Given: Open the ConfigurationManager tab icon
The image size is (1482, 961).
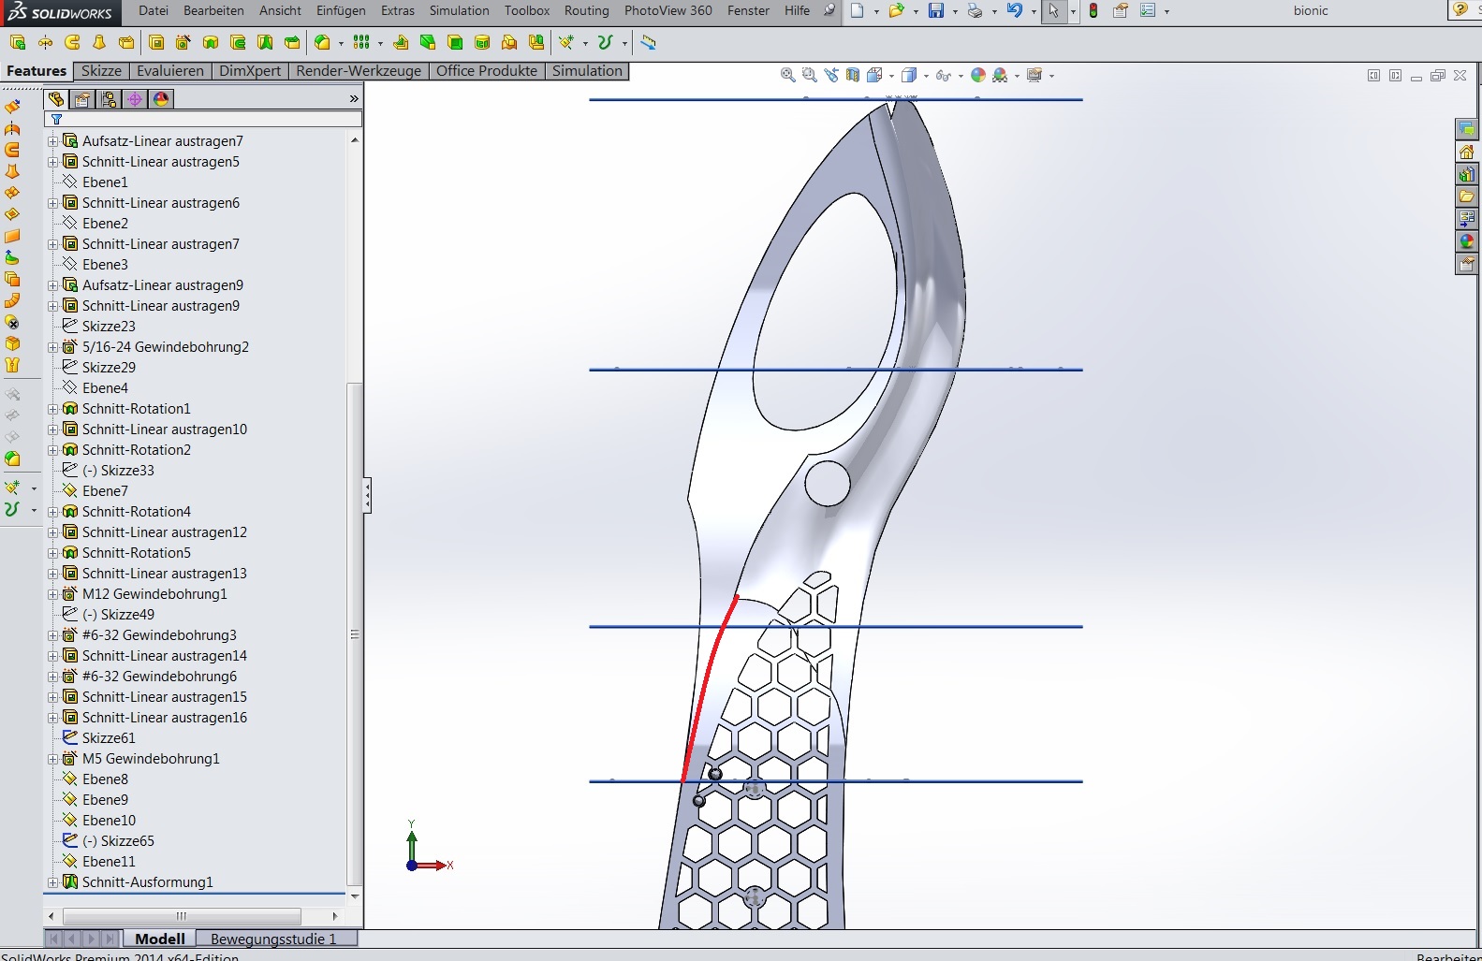Looking at the screenshot, I should tap(109, 98).
